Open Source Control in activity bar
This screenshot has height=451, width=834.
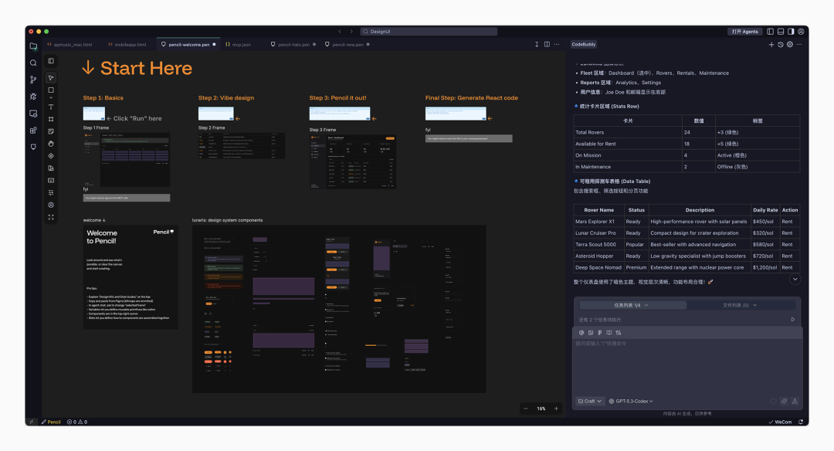pyautogui.click(x=33, y=80)
